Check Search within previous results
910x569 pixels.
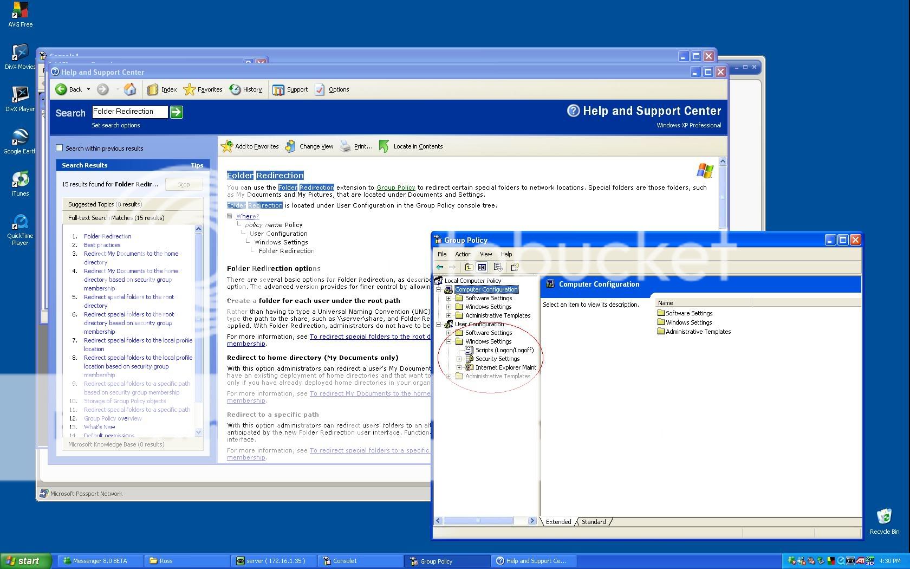tap(59, 148)
